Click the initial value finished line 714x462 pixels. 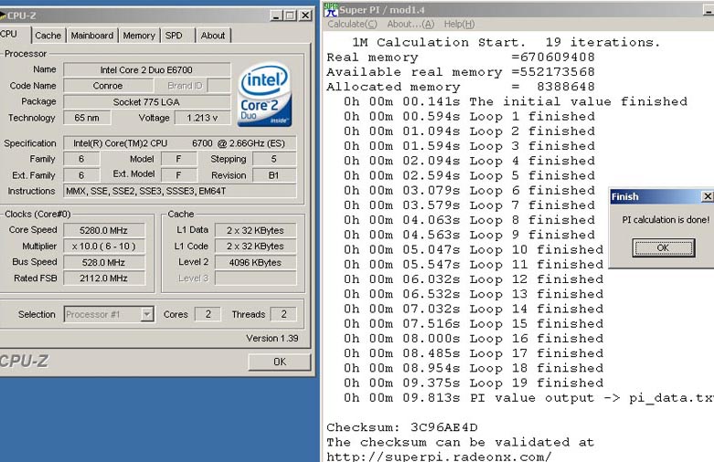click(516, 101)
